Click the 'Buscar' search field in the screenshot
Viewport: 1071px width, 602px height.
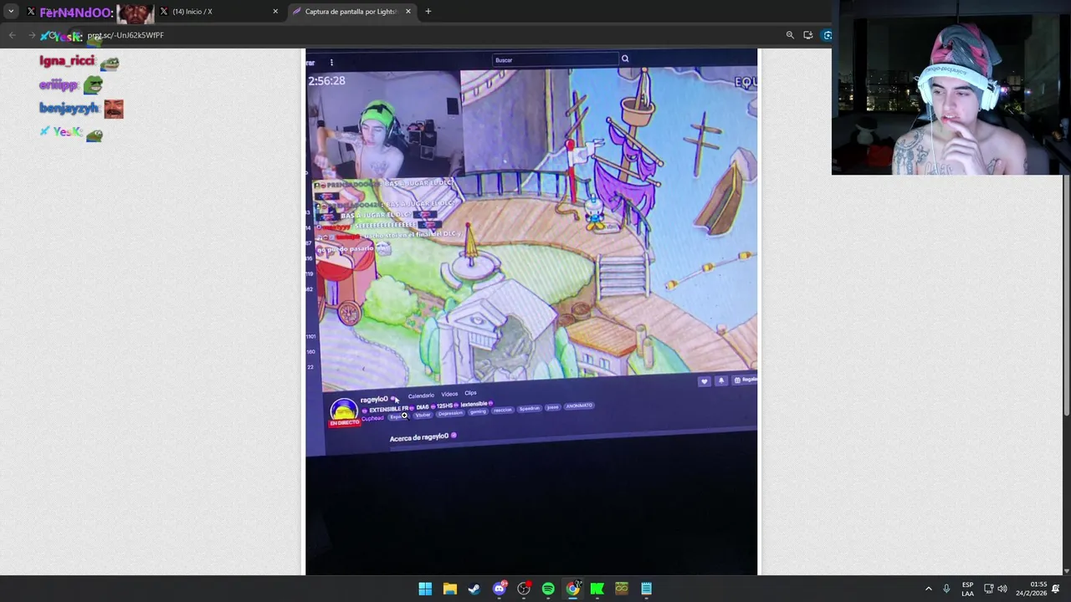tap(556, 59)
